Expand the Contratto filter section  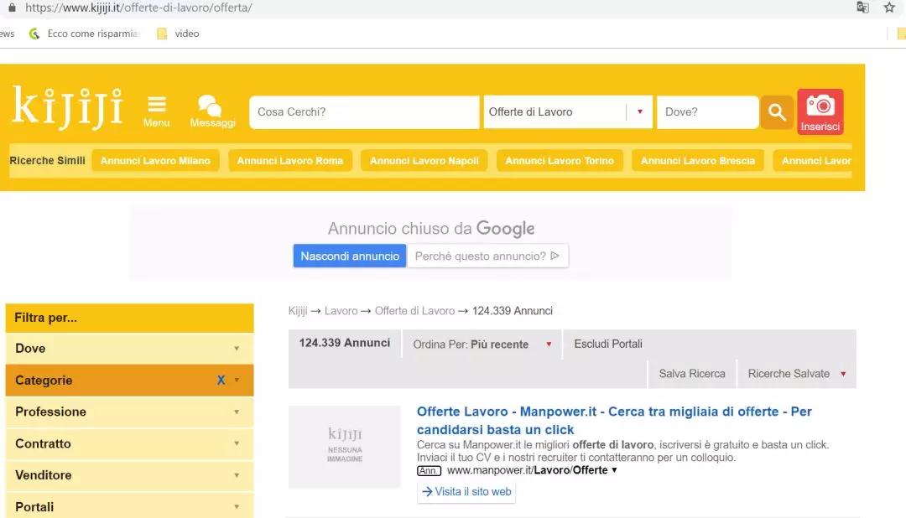pos(129,444)
